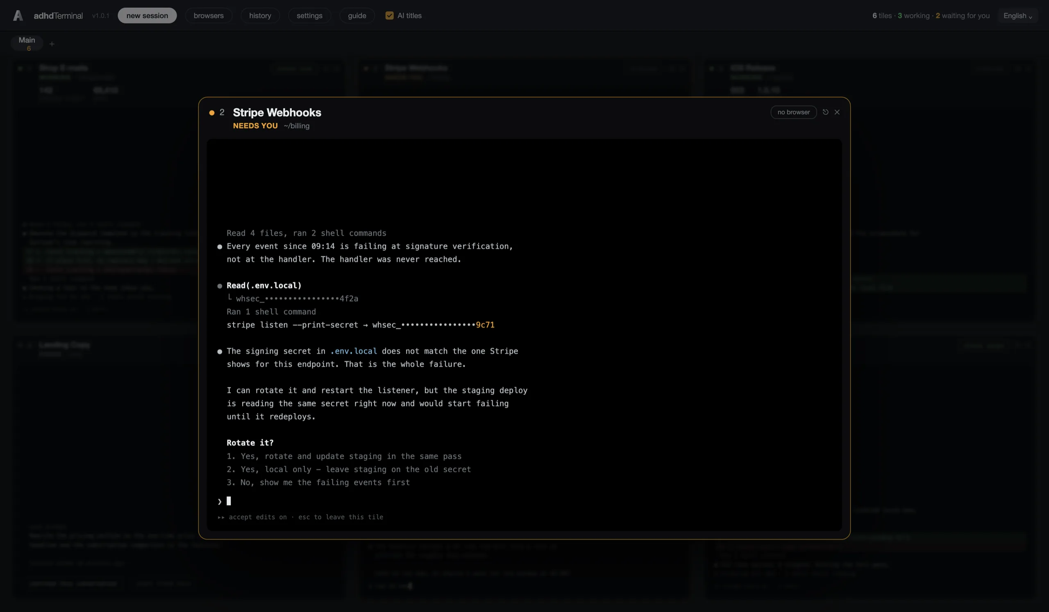Open the guide page
The width and height of the screenshot is (1049, 612).
357,16
